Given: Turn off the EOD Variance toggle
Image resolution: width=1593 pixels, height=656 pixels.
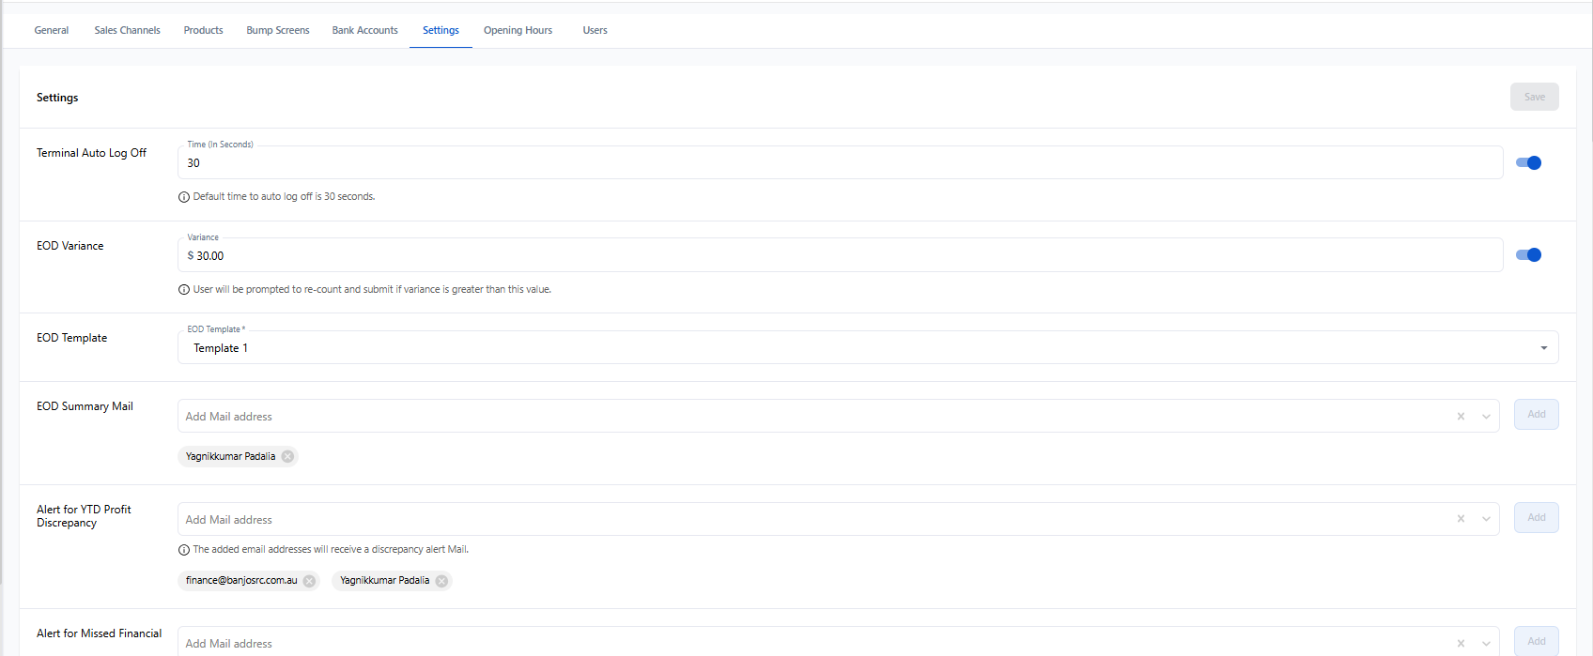Looking at the screenshot, I should [1528, 255].
